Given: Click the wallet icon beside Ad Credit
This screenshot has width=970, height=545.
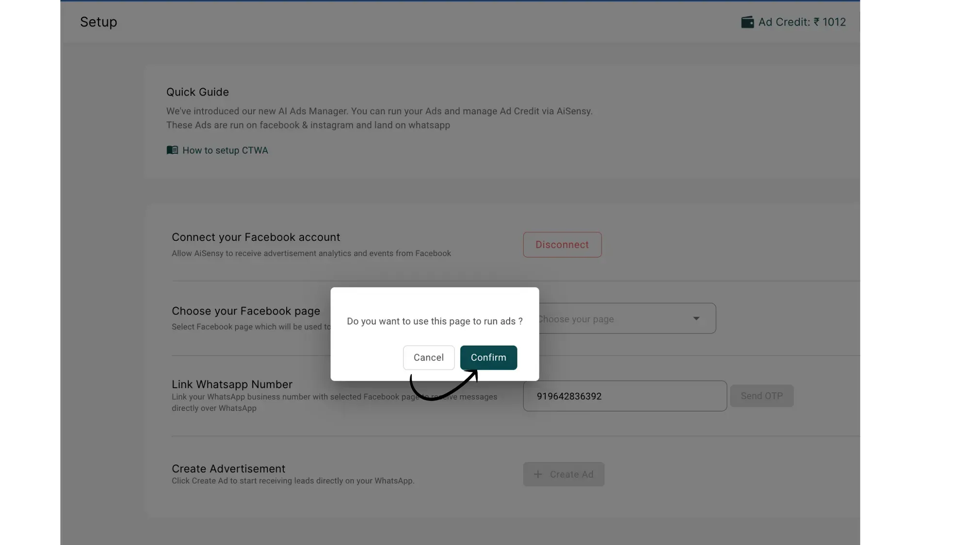Looking at the screenshot, I should [748, 22].
